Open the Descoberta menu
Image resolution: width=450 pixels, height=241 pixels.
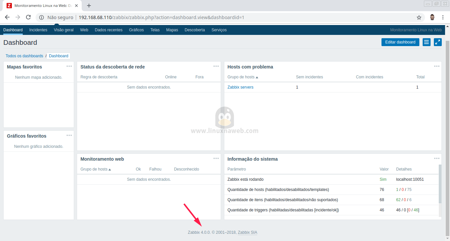click(x=195, y=30)
